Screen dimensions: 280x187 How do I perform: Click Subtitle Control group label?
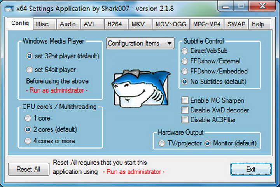(x=203, y=41)
